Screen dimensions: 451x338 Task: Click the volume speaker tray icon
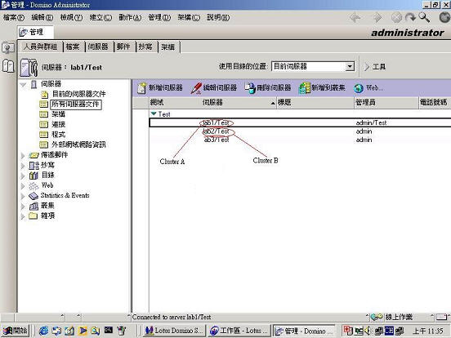point(367,331)
